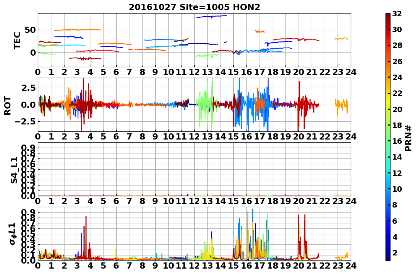Click the TEC y-axis label
Viewport: 416px width, 274px height.
(x=17, y=40)
